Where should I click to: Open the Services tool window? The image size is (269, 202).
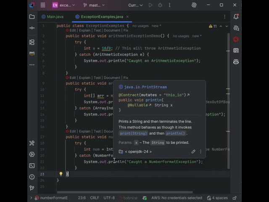32,154
